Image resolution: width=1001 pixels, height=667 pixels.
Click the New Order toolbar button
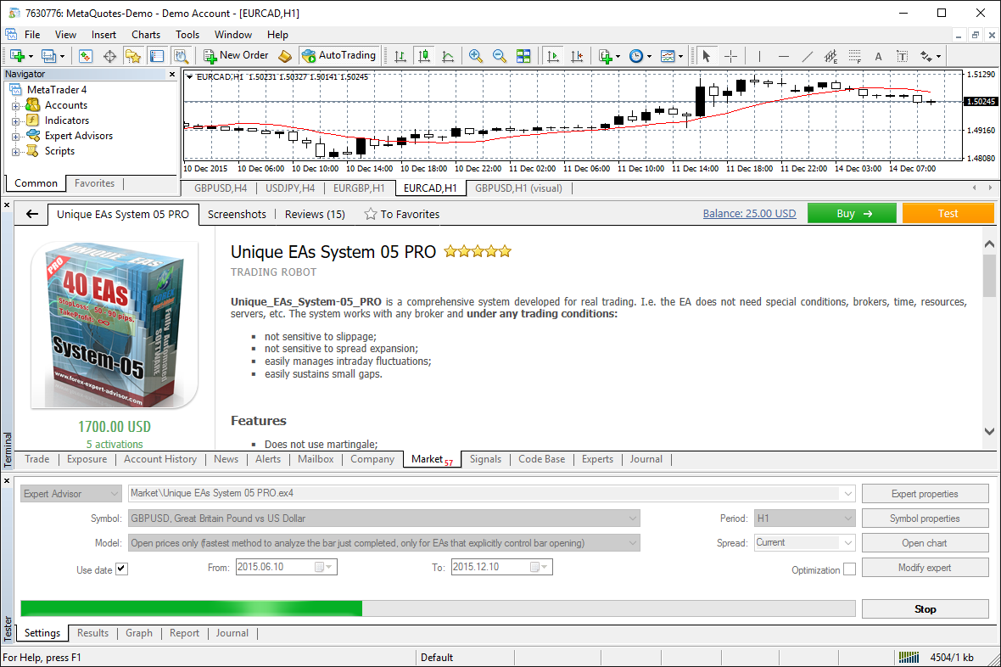[236, 56]
